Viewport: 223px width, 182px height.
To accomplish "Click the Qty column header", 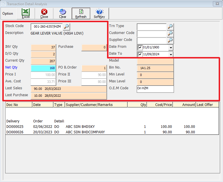I will [x=137, y=105].
